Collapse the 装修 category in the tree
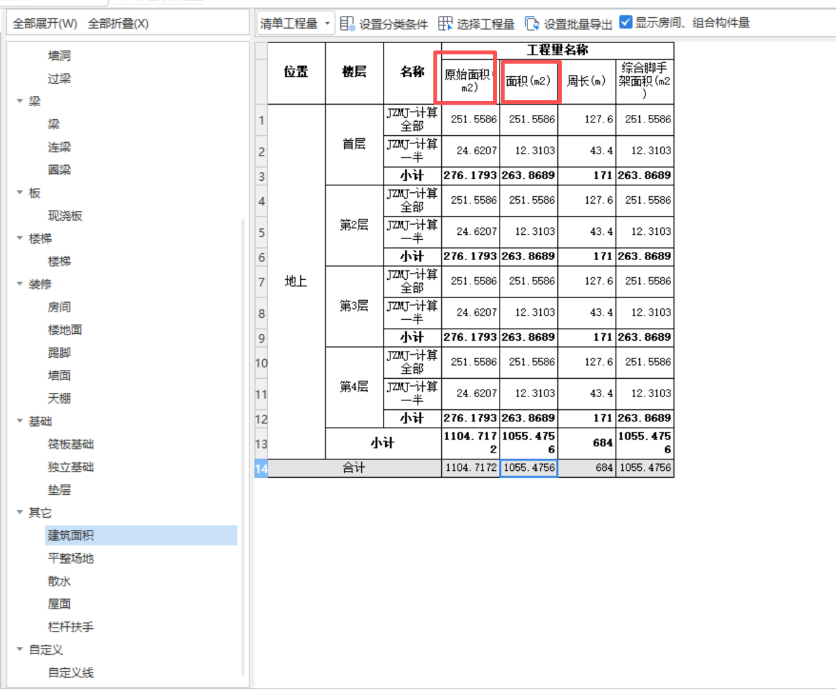Viewport: 836px width, 691px height. (19, 284)
